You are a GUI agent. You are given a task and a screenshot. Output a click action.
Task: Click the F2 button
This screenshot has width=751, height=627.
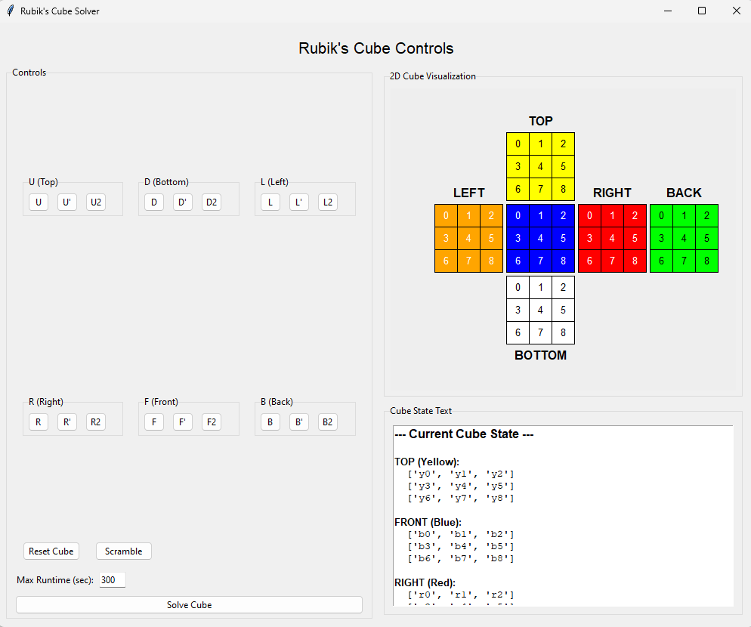(212, 422)
